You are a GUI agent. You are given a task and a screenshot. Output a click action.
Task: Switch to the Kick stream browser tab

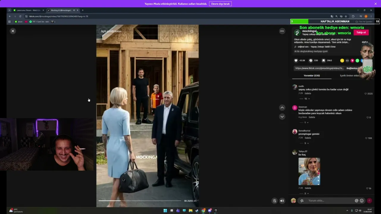28,10
